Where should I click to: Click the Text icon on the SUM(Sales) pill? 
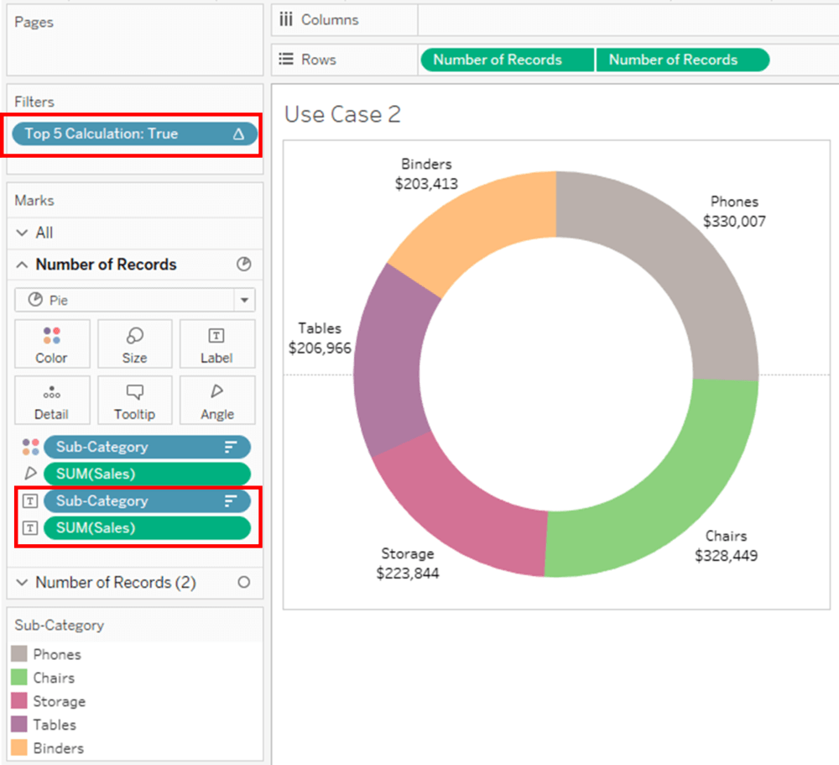pos(31,527)
